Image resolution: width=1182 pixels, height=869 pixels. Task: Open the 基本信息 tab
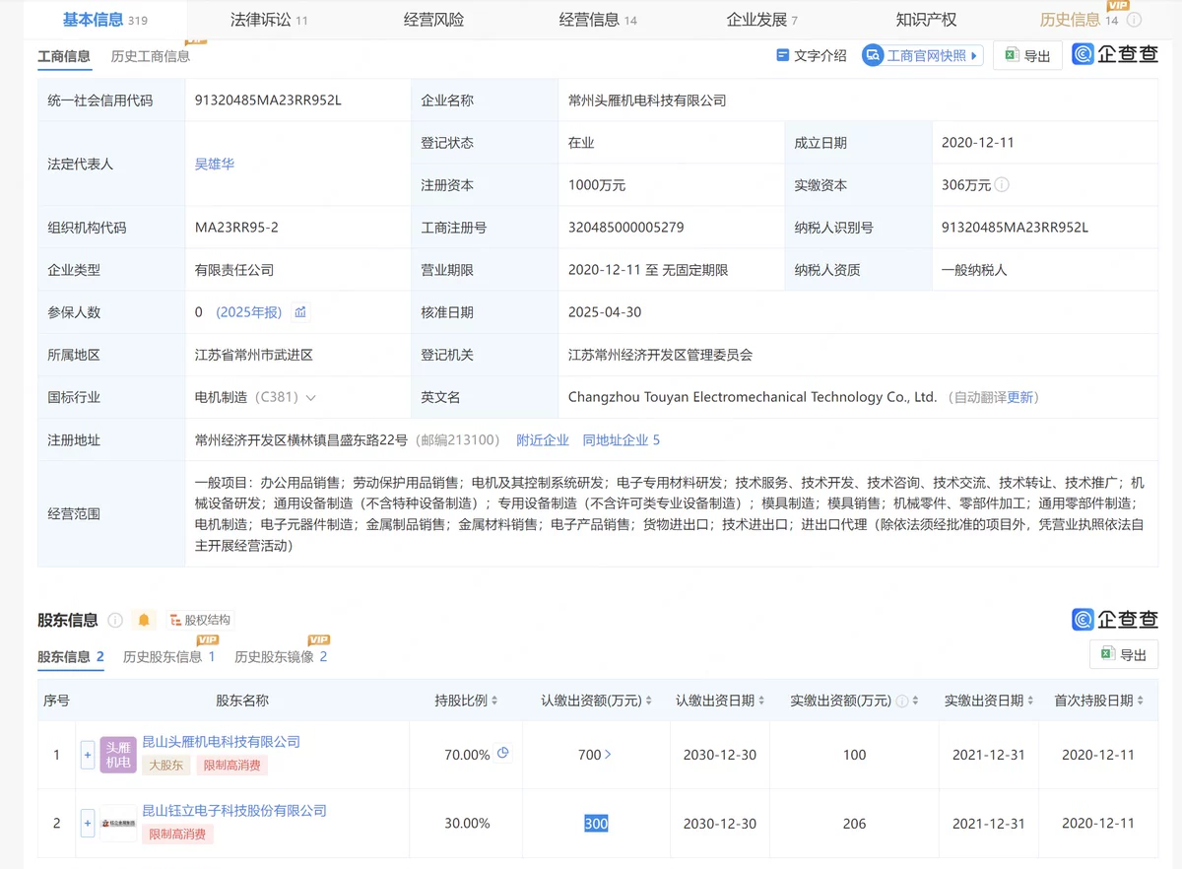[x=104, y=20]
